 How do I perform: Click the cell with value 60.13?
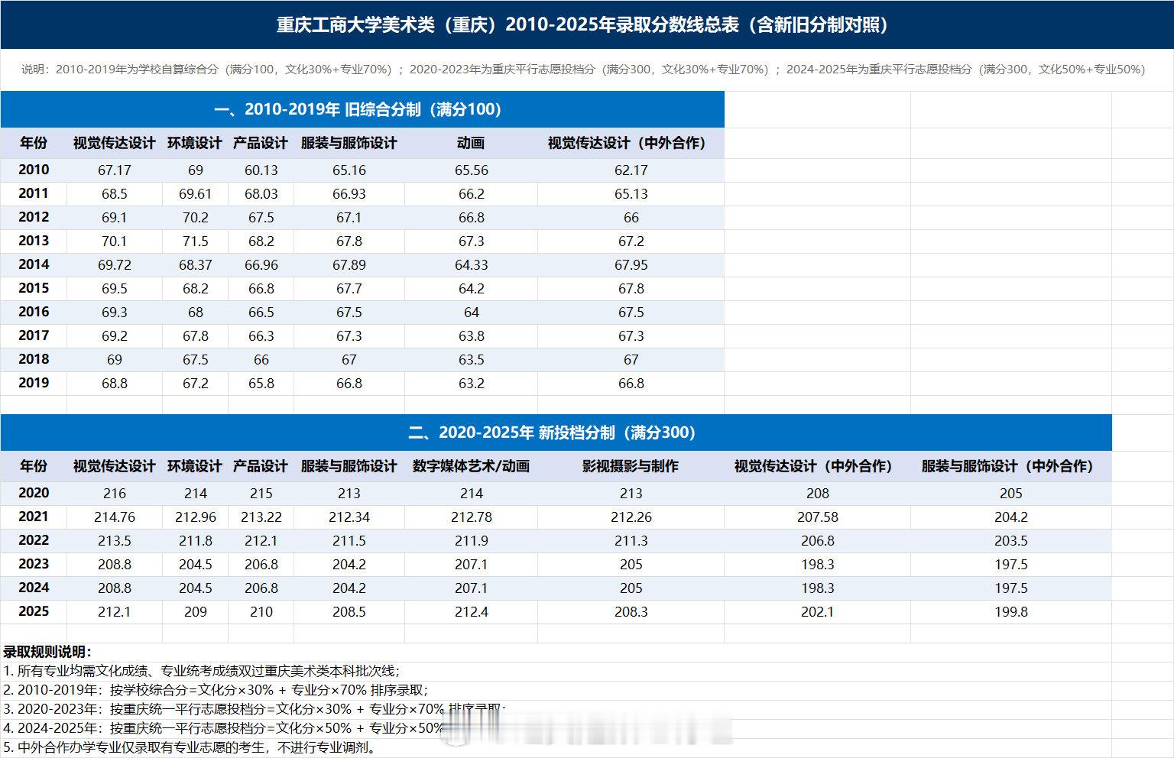click(x=261, y=170)
